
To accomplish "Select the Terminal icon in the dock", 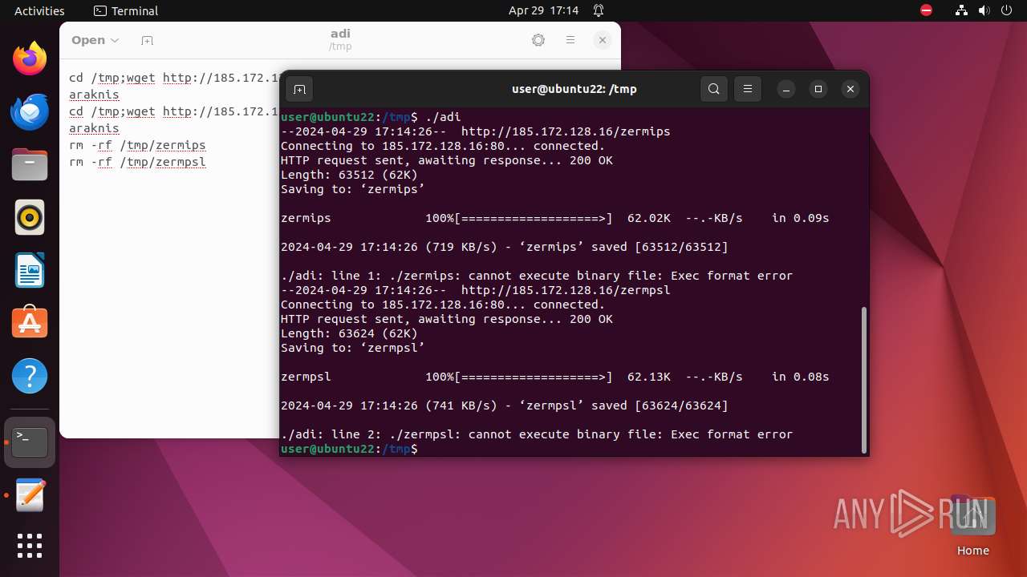I will point(30,442).
